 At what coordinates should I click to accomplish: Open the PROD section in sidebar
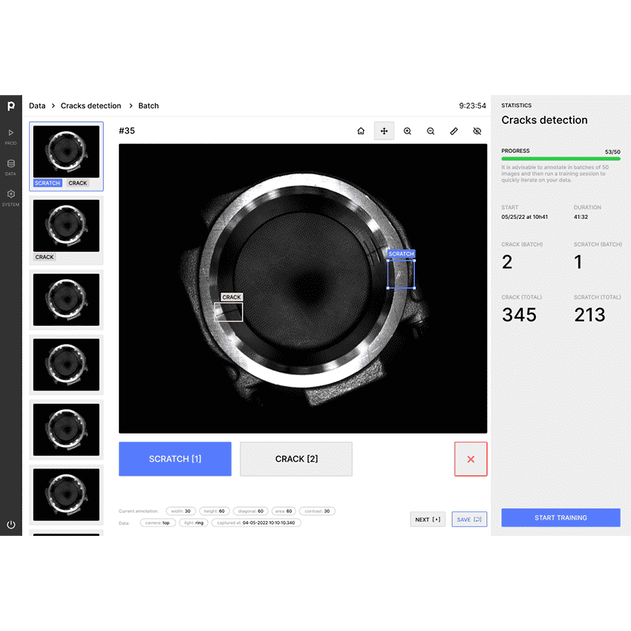click(x=11, y=136)
